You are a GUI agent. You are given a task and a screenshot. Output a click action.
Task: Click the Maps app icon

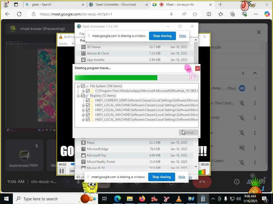[x=83, y=143]
